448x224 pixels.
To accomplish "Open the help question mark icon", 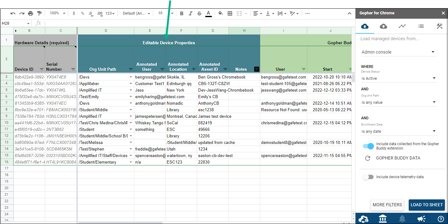I will [441, 219].
